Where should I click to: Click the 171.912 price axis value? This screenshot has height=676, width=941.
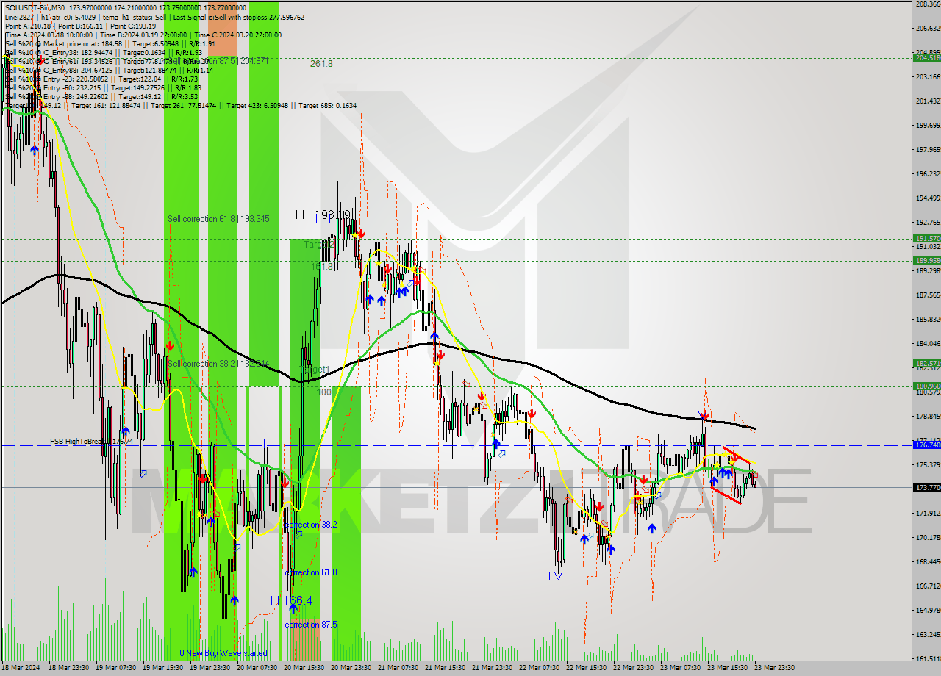tap(927, 513)
